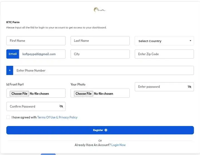The image size is (200, 155).
Task: Click the blue Email label badge
Action: tap(13, 54)
